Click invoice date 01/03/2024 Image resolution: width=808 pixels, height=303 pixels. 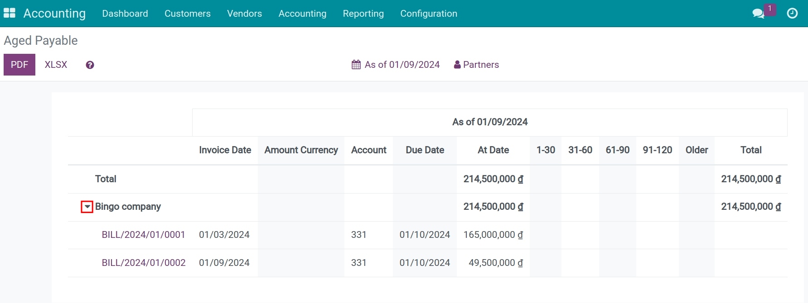224,235
